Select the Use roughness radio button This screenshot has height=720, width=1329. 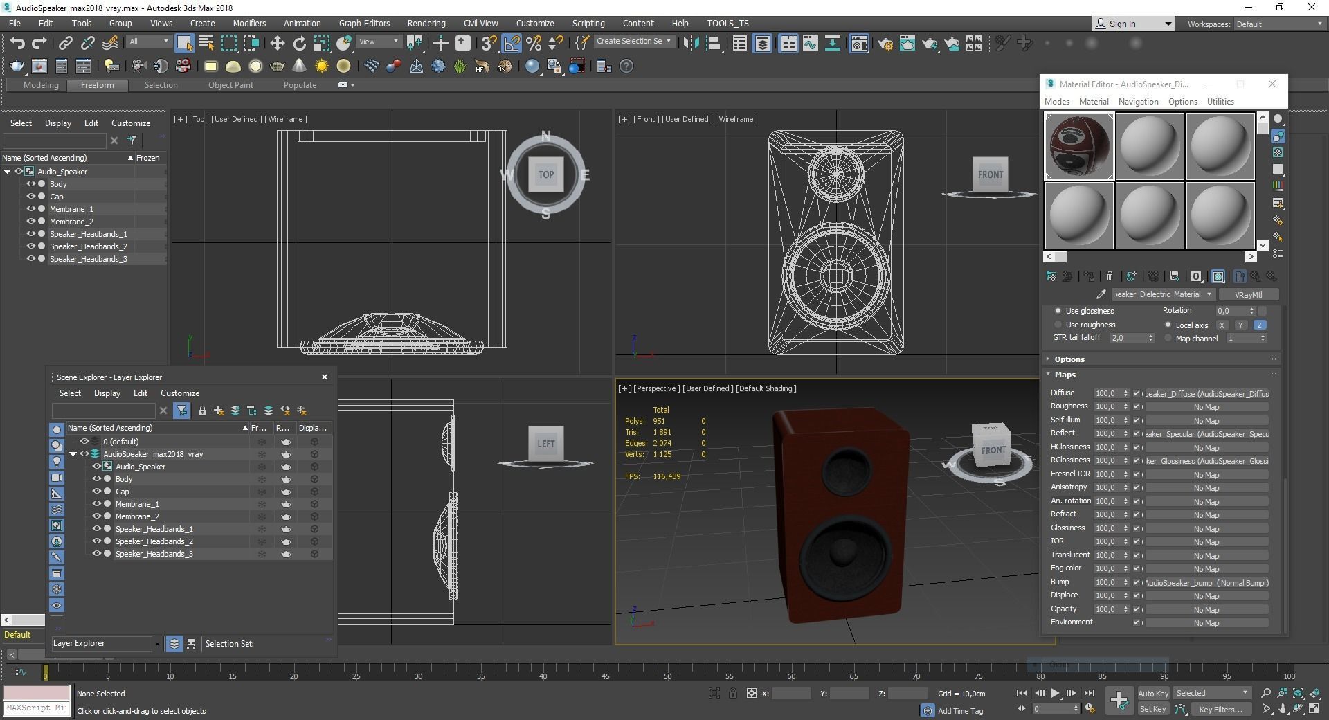tap(1058, 325)
